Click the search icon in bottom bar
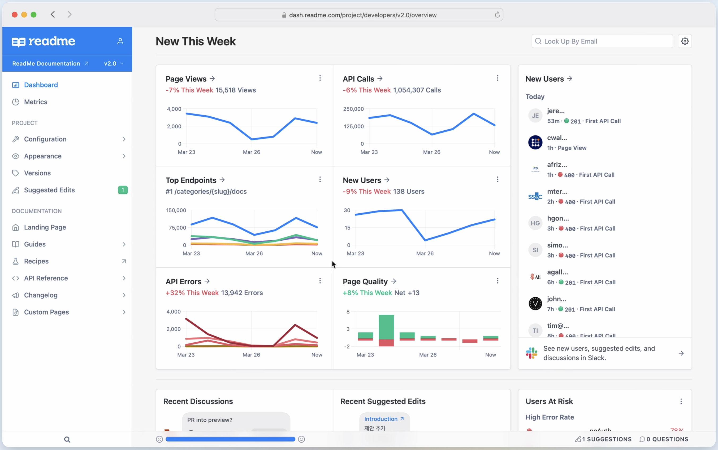Screen dimensions: 718x450 pos(67,440)
